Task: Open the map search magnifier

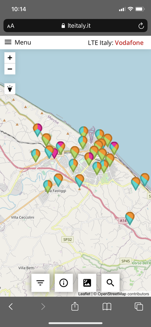Action: 110,283
